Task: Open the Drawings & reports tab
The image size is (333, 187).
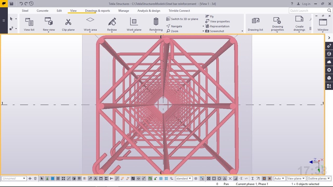Action: [x=98, y=11]
